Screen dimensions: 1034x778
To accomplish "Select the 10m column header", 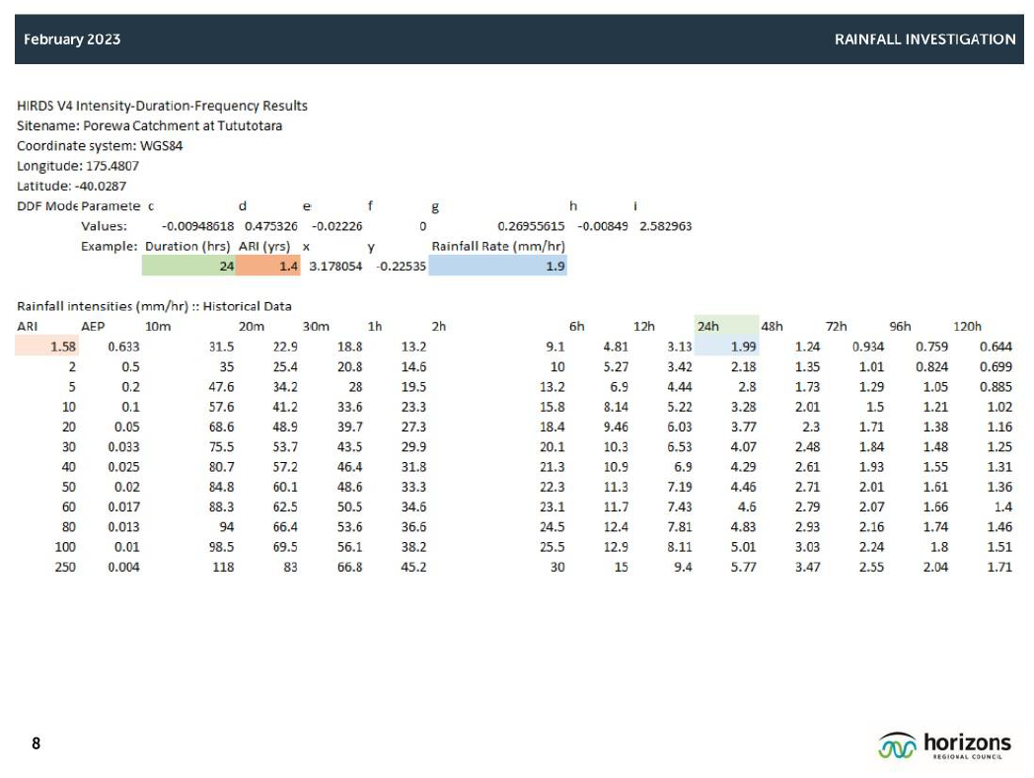I will tap(156, 326).
